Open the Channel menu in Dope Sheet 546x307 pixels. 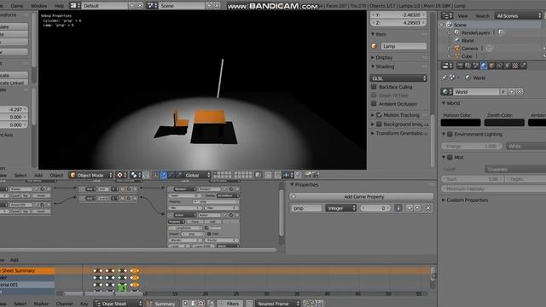[65, 304]
